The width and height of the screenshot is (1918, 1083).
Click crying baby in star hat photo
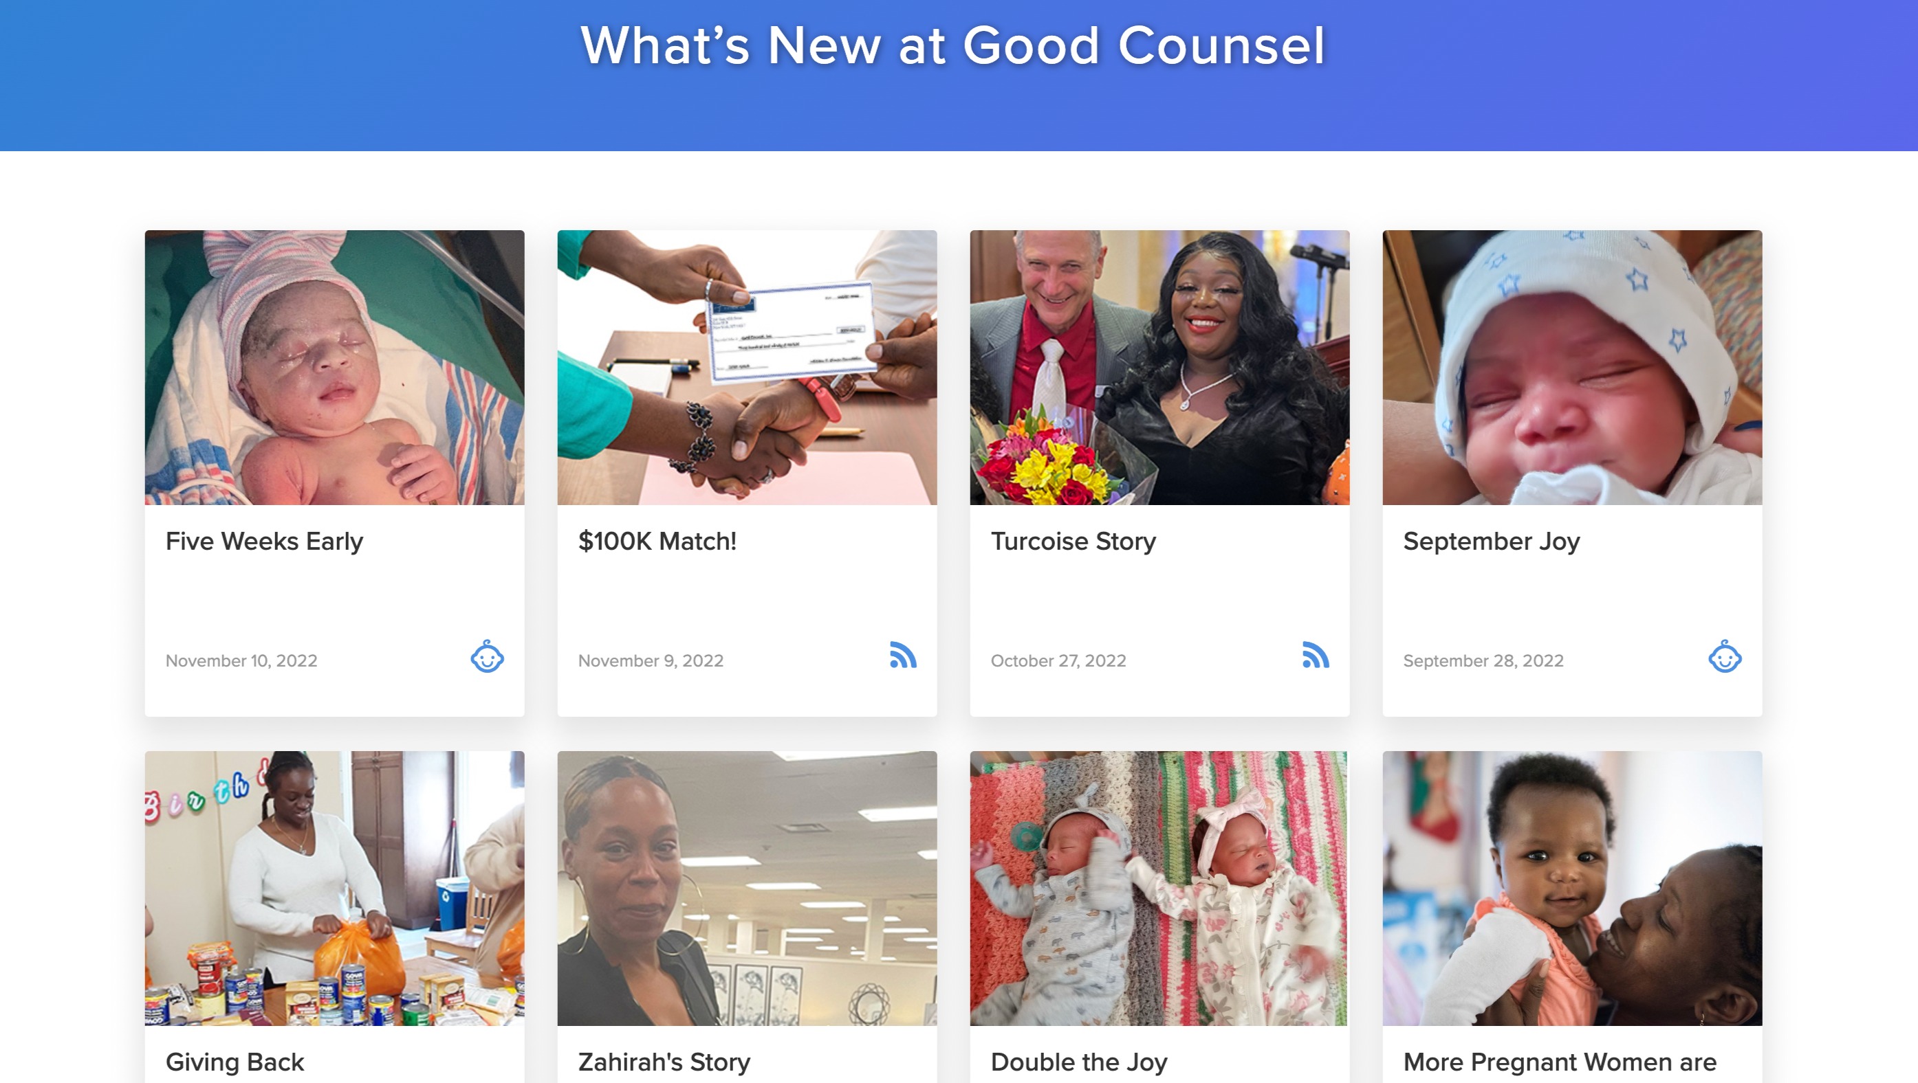(x=1572, y=368)
